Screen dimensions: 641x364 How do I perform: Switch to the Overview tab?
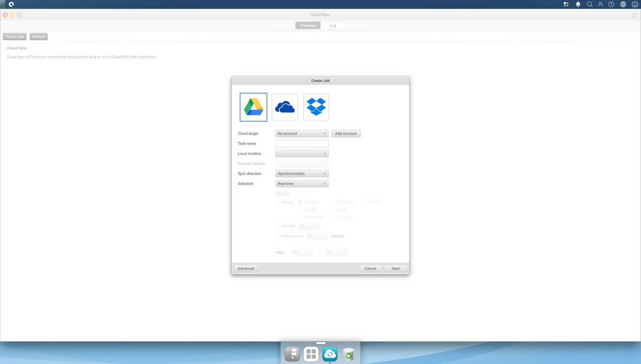(x=308, y=26)
